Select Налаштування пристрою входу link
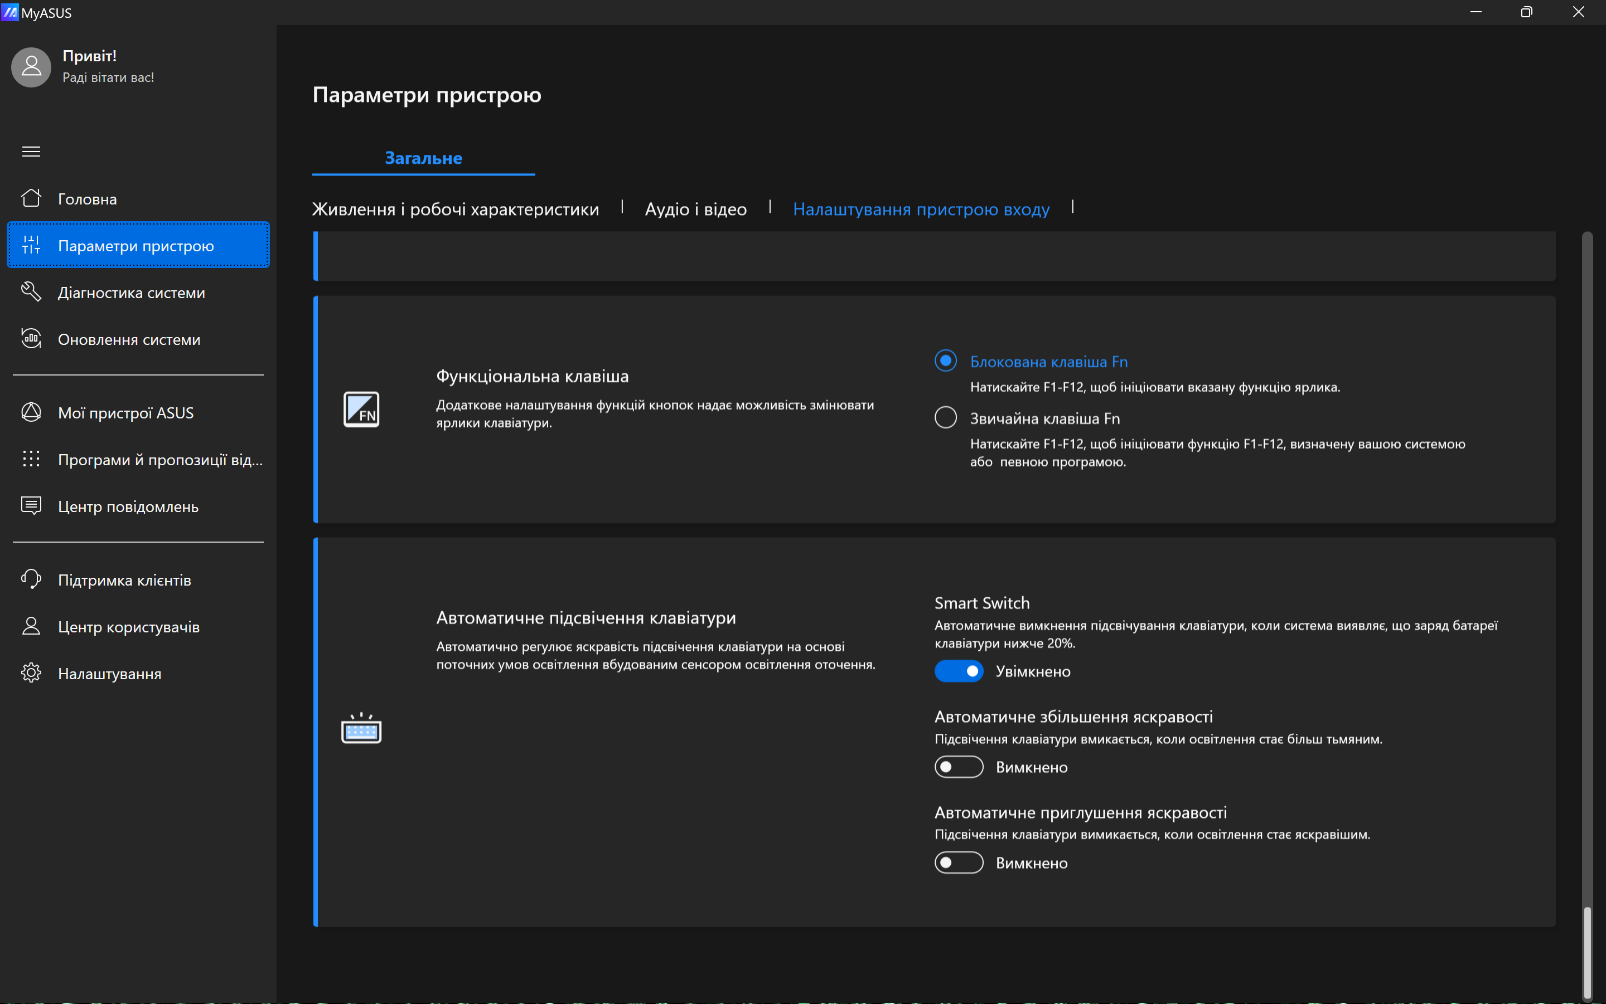Screen dimensions: 1606x1004 tap(921, 209)
